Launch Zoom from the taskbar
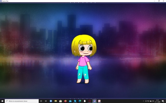 click(51, 101)
